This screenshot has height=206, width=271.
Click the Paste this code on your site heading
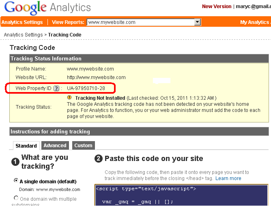tap(154, 159)
